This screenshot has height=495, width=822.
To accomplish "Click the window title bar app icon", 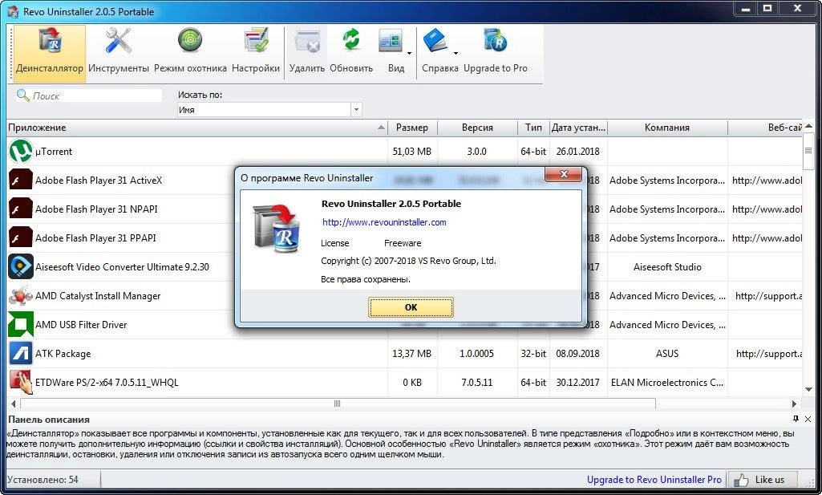I will [x=13, y=11].
